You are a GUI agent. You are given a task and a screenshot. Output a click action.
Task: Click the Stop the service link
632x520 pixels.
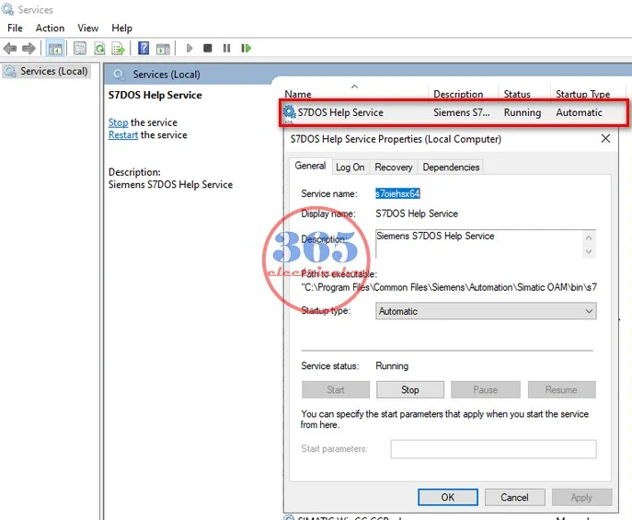(x=118, y=122)
